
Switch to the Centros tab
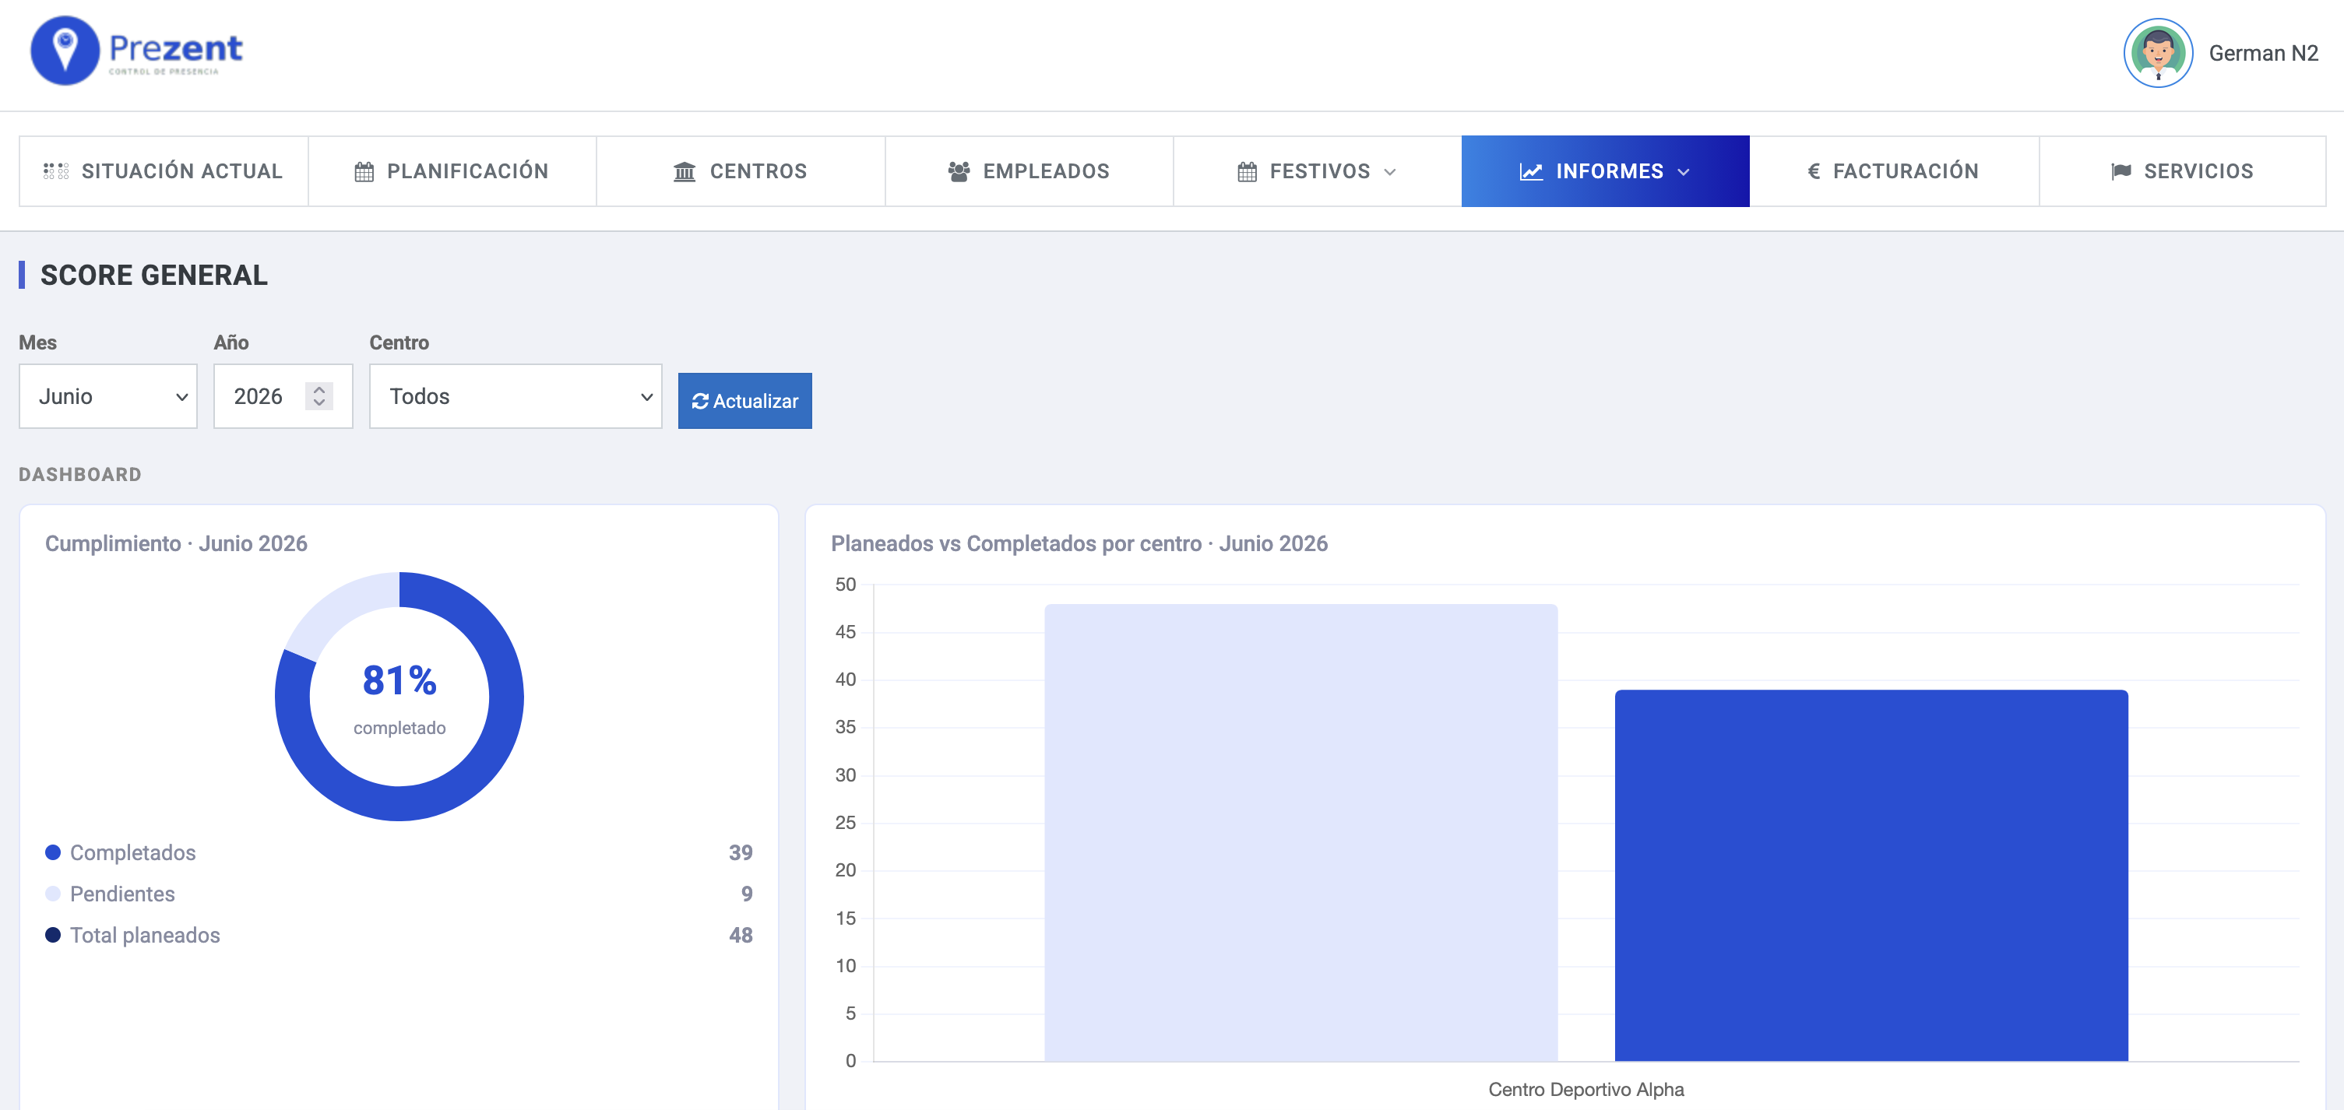741,171
